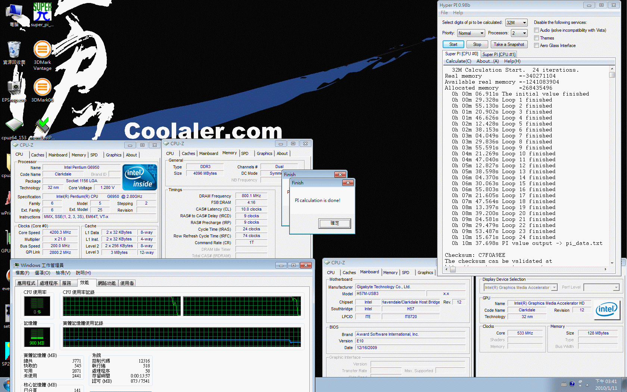Select the memTestP desktop icon
The width and height of the screenshot is (627, 392).
pos(42,129)
